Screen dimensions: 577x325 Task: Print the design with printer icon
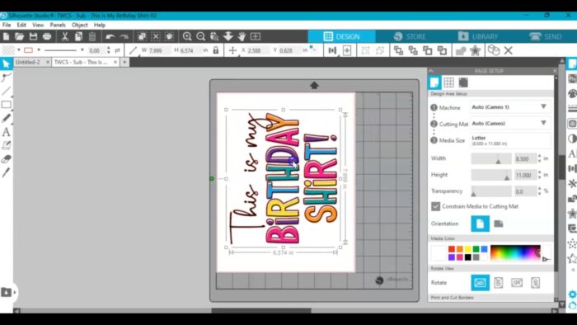click(47, 36)
